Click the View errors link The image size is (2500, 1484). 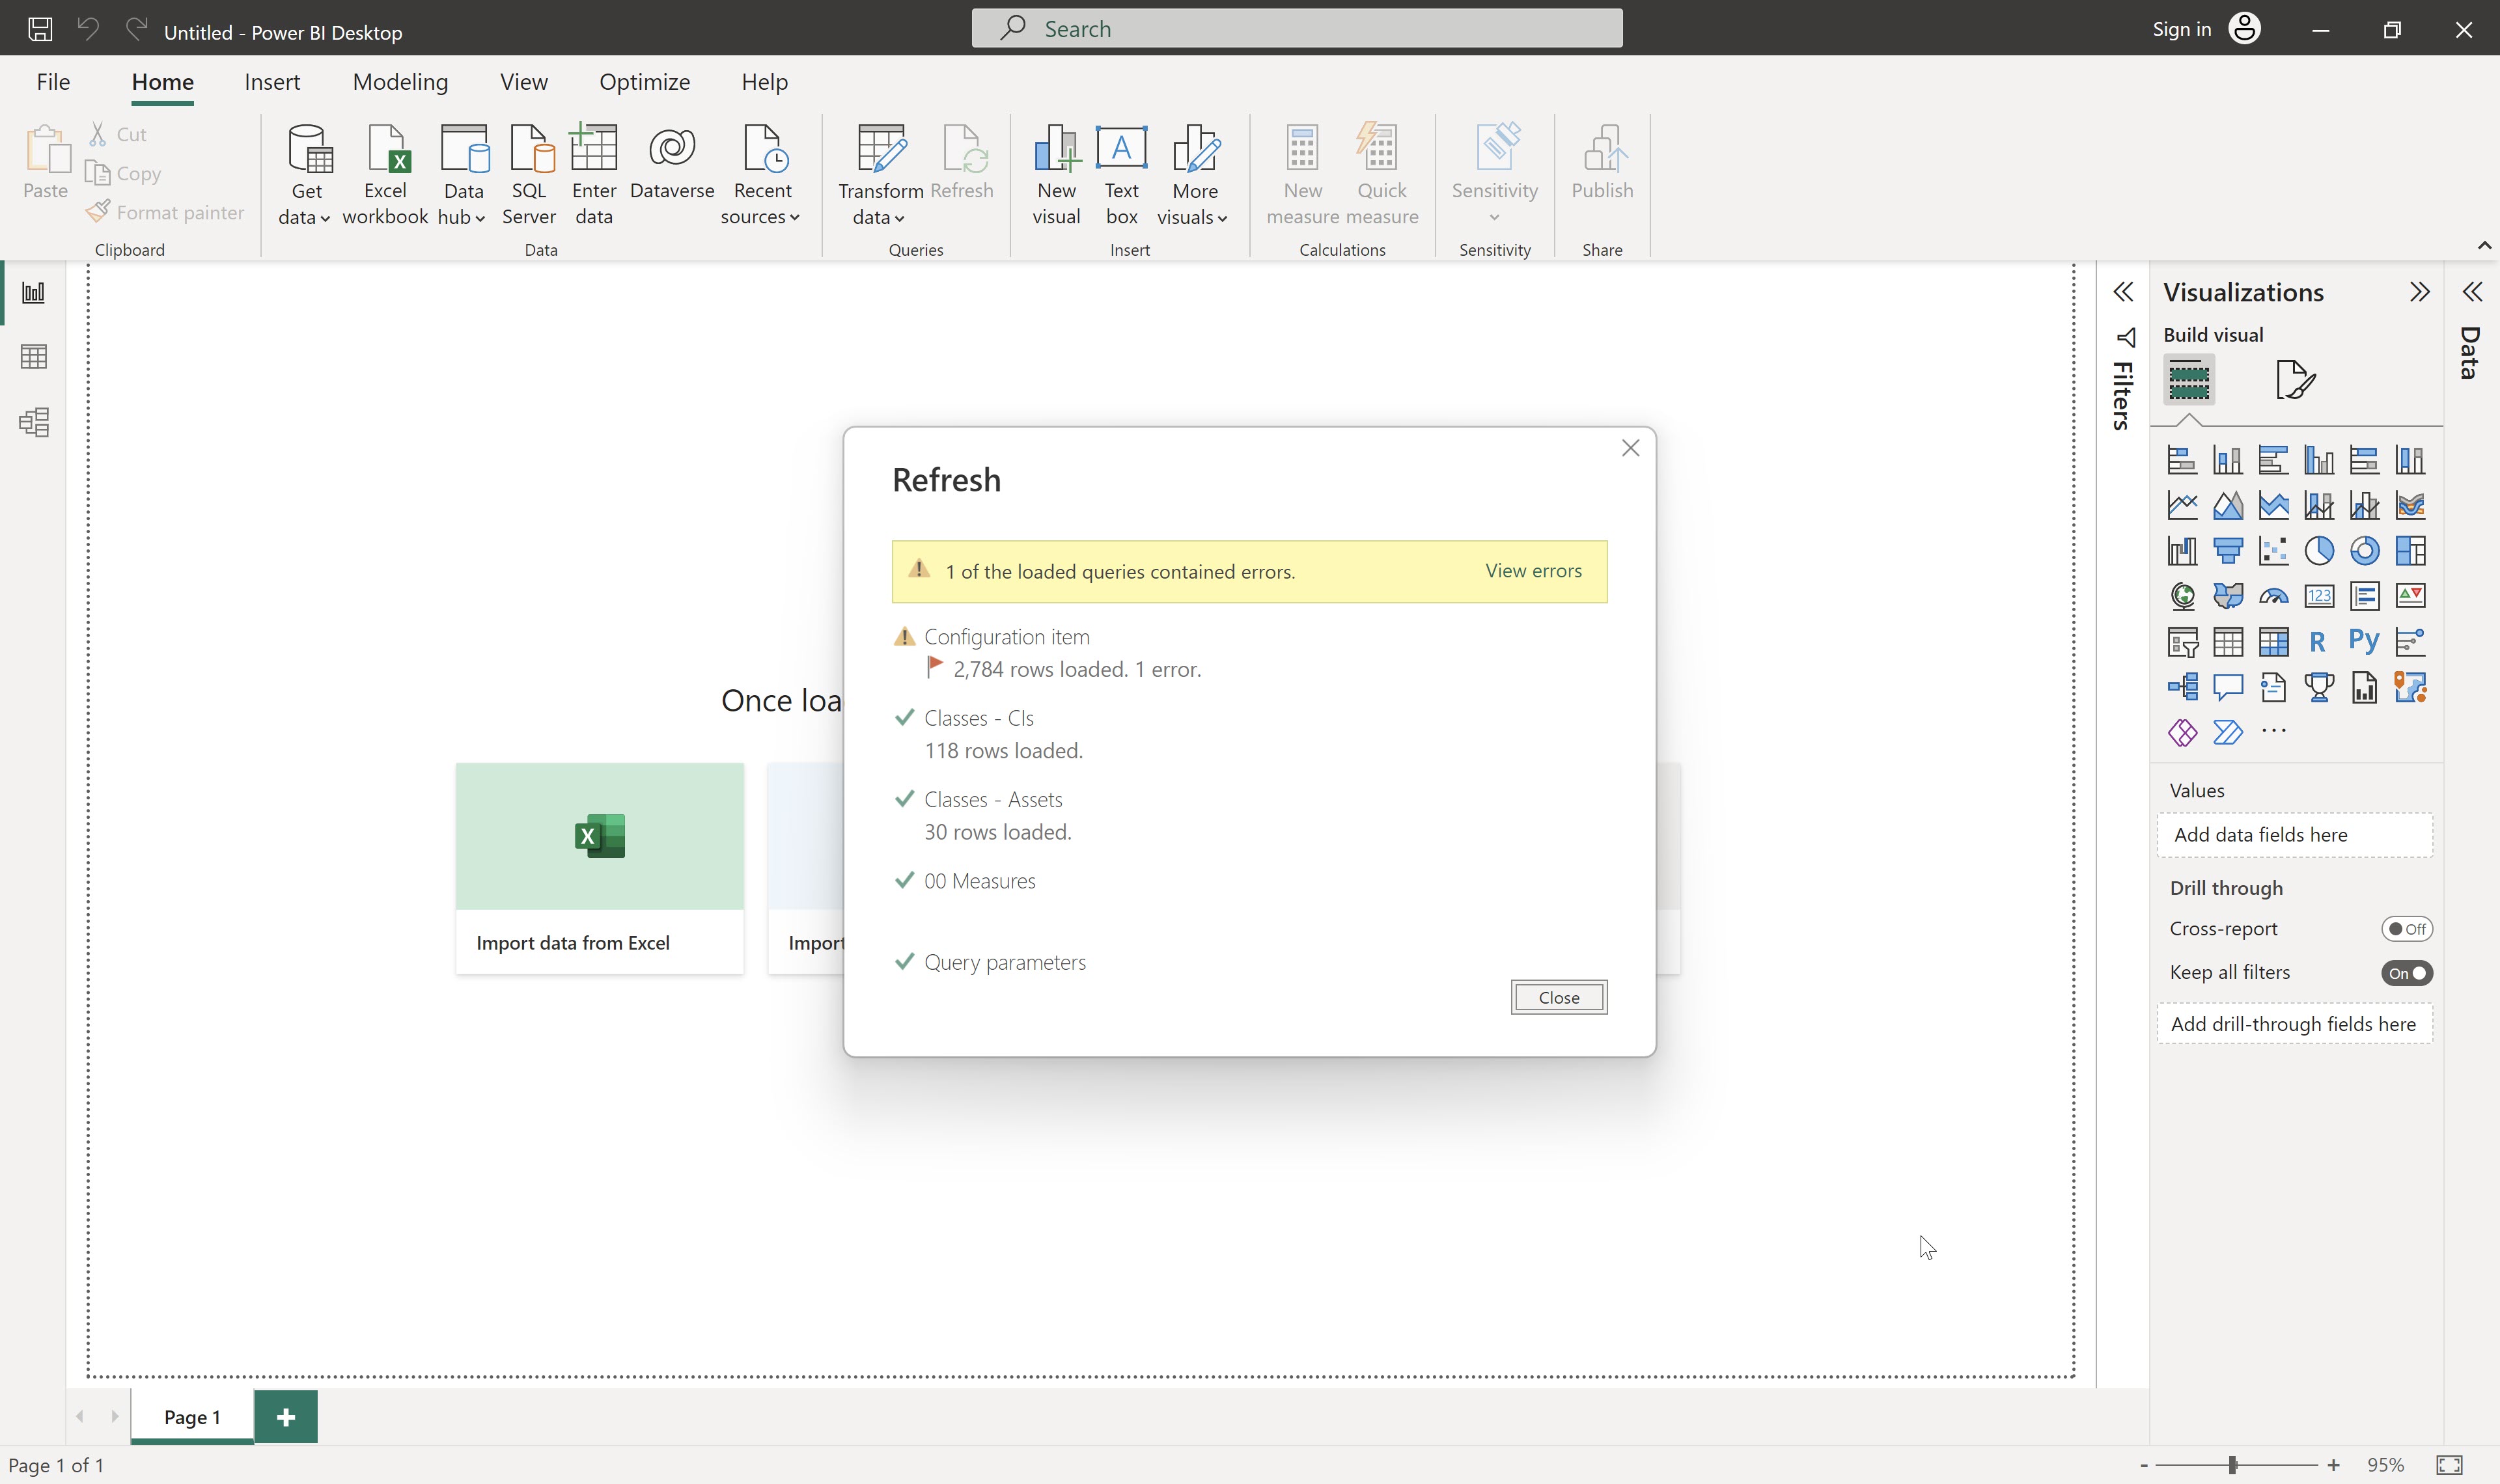1533,571
